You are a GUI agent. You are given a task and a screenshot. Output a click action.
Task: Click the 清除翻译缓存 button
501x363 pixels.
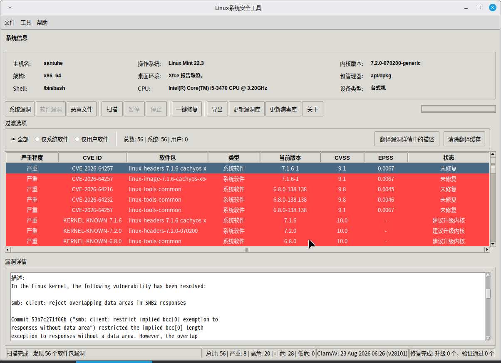[464, 139]
